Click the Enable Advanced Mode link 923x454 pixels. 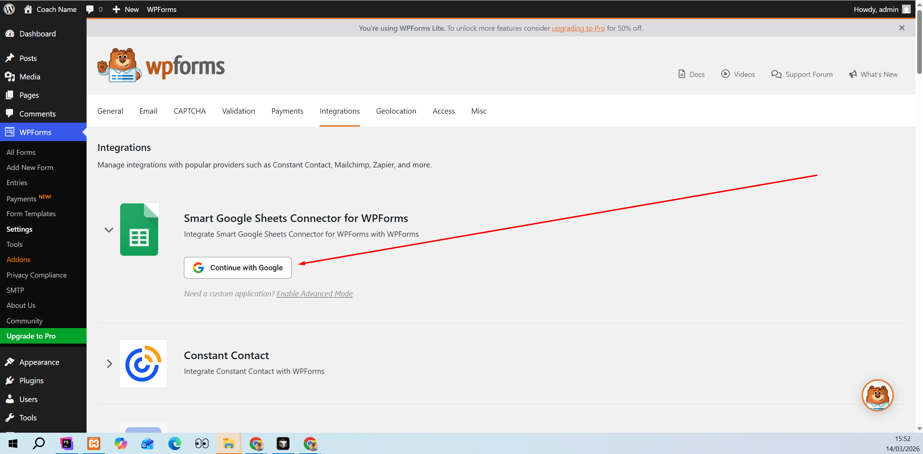(x=315, y=293)
